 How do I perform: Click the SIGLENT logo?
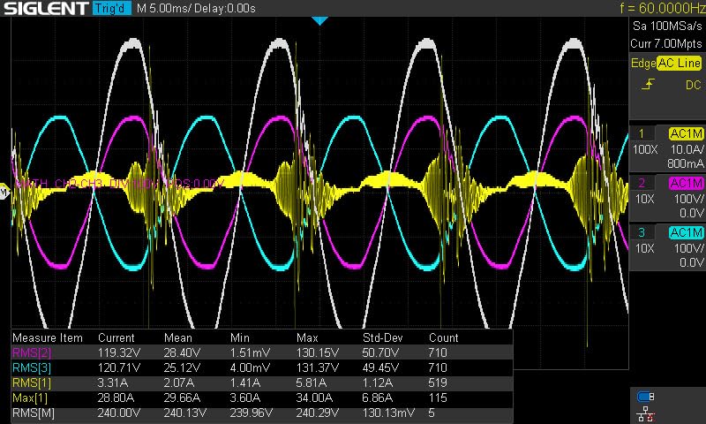coord(46,8)
